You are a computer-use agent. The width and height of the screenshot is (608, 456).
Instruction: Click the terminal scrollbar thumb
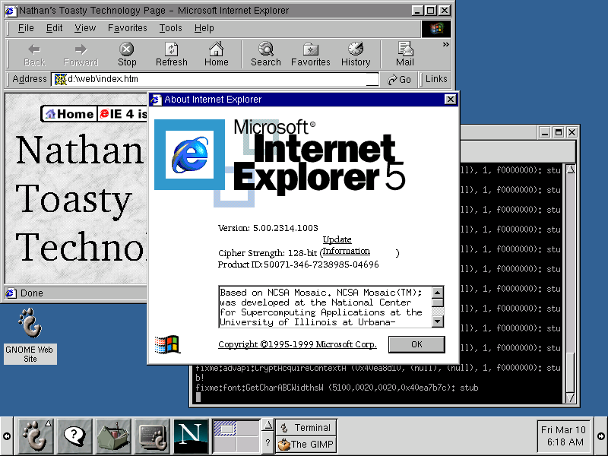click(x=571, y=372)
